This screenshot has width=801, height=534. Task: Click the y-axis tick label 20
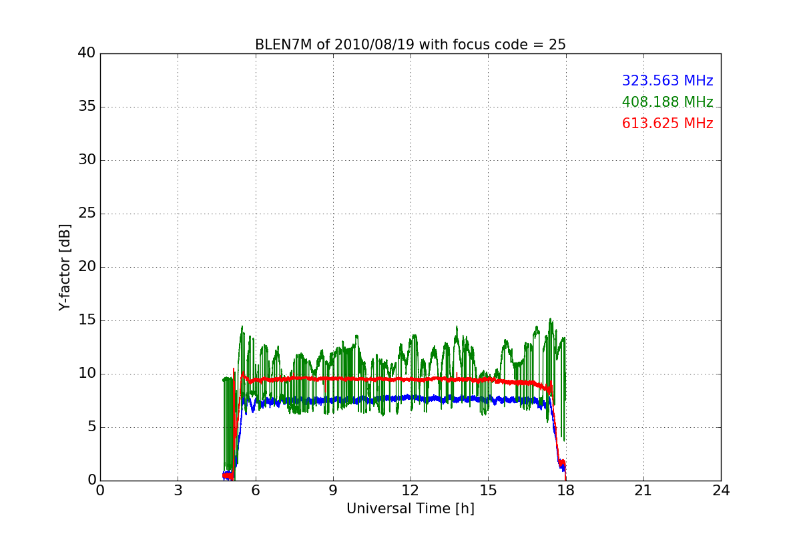pyautogui.click(x=87, y=267)
